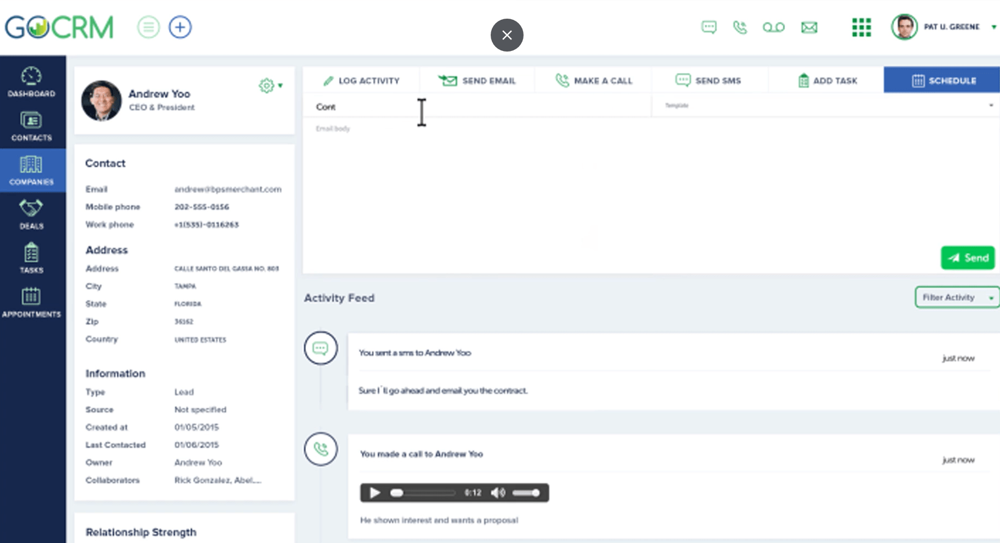Expand the settings gear menu on Andrew Yoo's card
The width and height of the screenshot is (1000, 543).
click(x=270, y=86)
